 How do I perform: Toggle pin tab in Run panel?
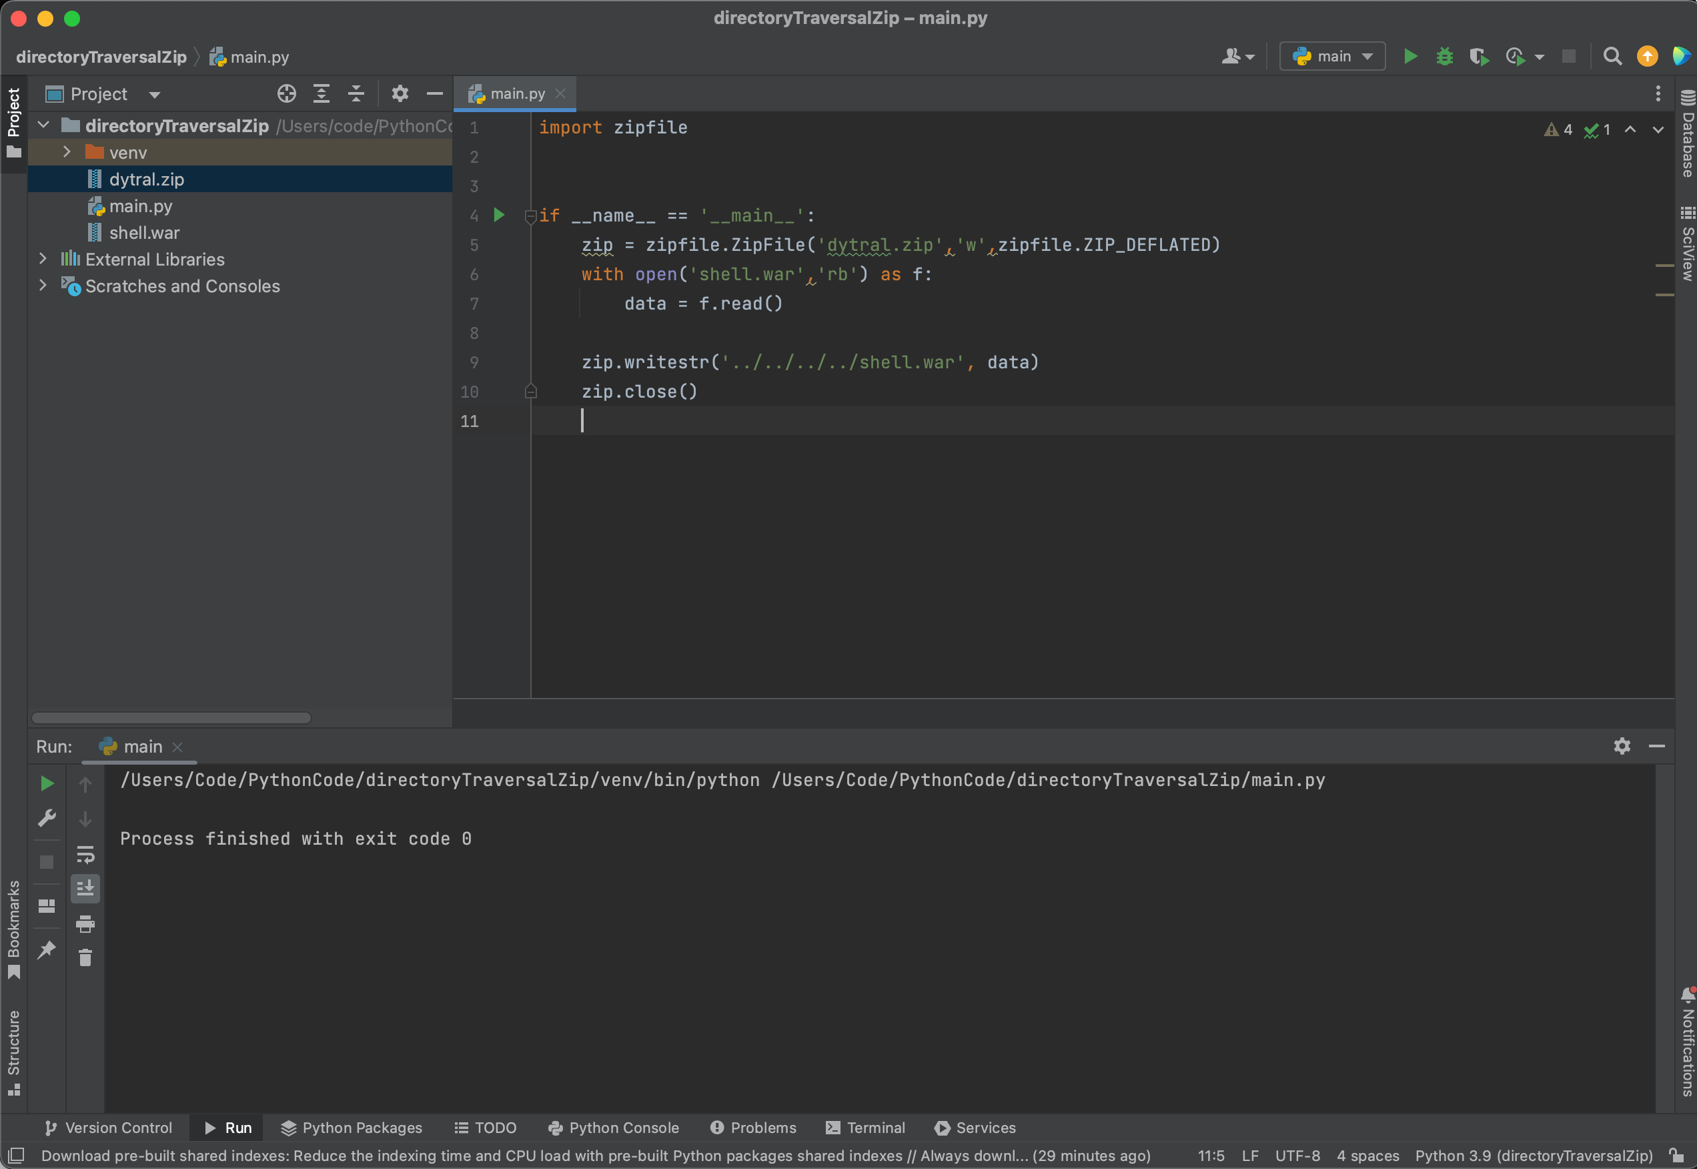click(x=46, y=949)
